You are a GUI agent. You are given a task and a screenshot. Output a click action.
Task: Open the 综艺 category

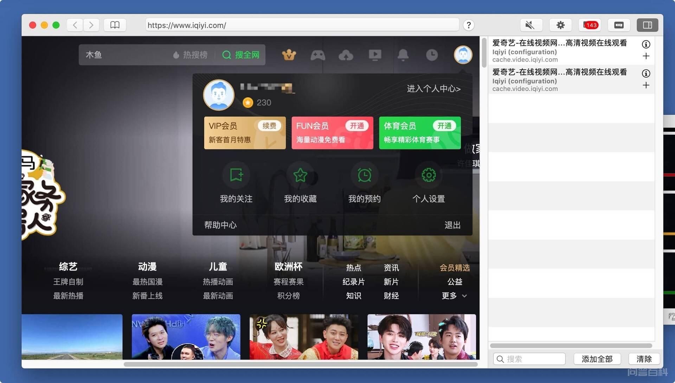(68, 267)
